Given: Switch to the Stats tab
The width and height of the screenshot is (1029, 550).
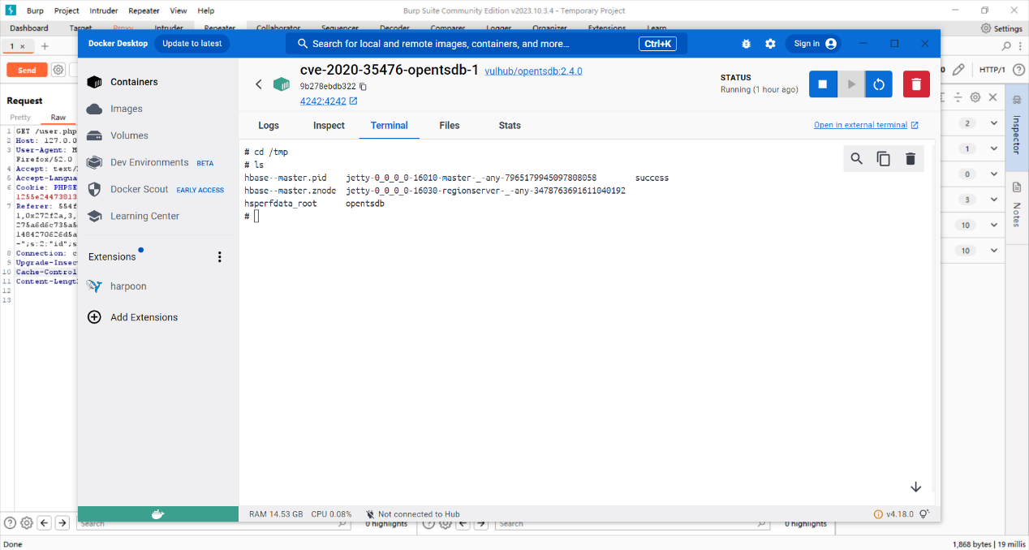Looking at the screenshot, I should [x=510, y=126].
